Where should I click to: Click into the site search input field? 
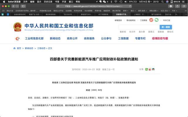click(x=139, y=27)
